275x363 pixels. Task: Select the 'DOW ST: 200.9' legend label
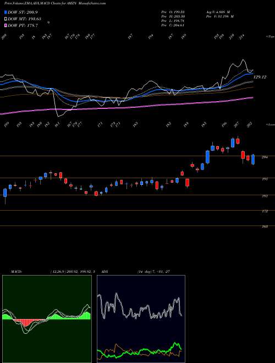[23, 12]
